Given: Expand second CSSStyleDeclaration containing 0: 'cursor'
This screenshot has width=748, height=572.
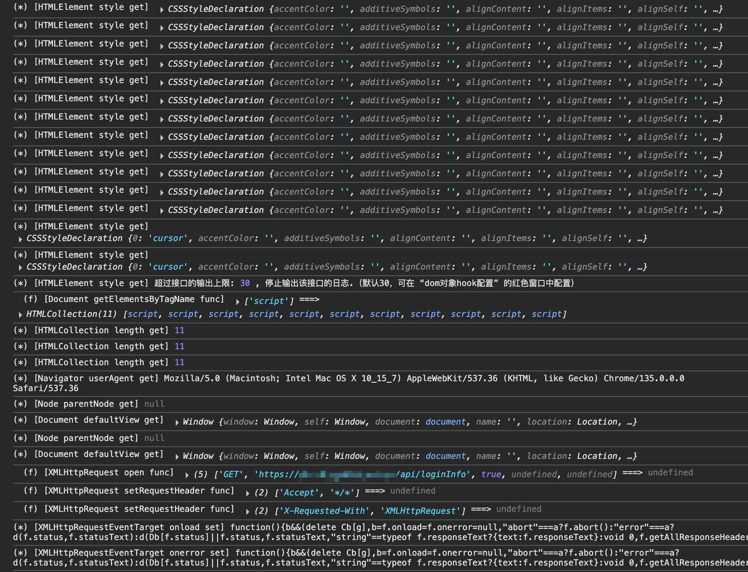Looking at the screenshot, I should click(20, 267).
